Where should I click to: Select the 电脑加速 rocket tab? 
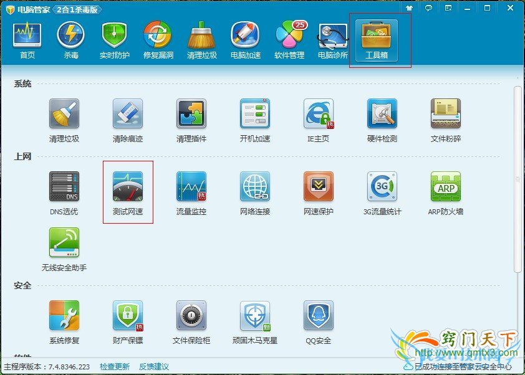[246, 41]
